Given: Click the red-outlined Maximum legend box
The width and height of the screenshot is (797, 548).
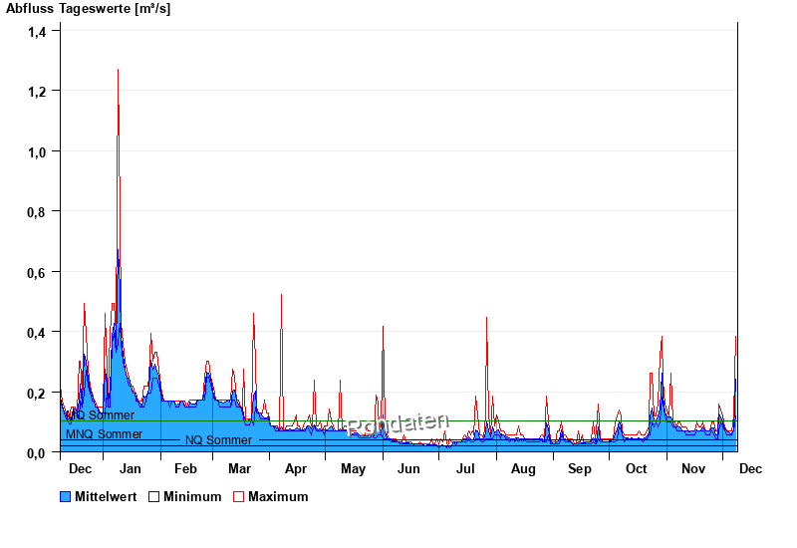Looking at the screenshot, I should [238, 496].
